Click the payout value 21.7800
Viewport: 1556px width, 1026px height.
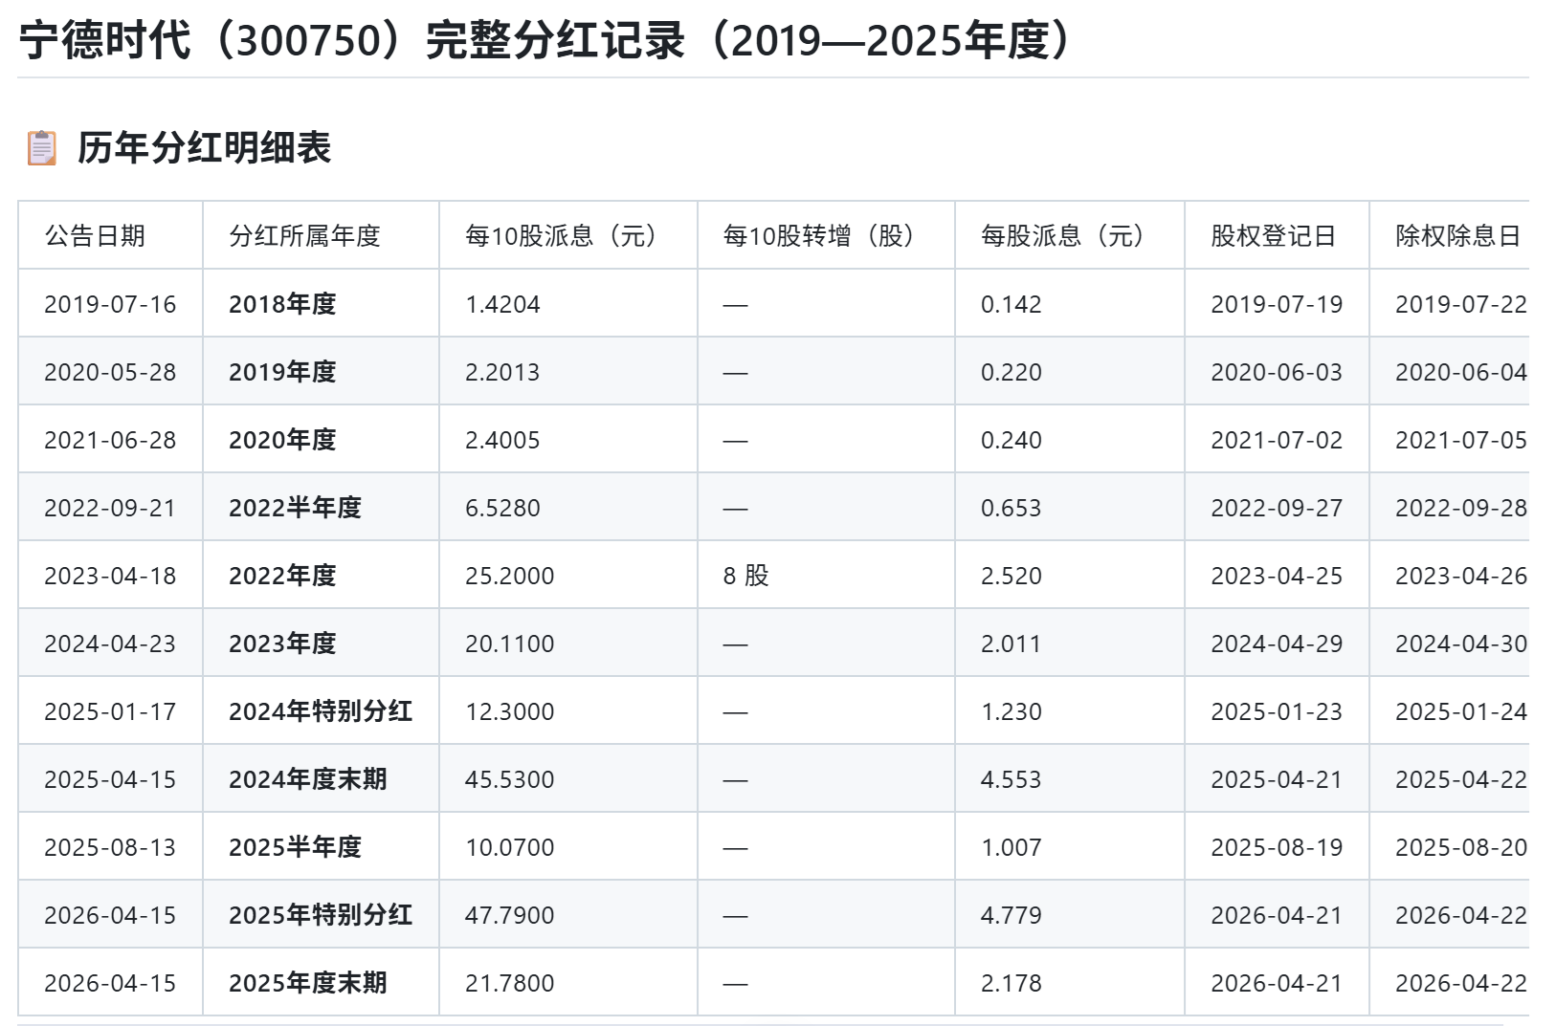click(x=509, y=983)
